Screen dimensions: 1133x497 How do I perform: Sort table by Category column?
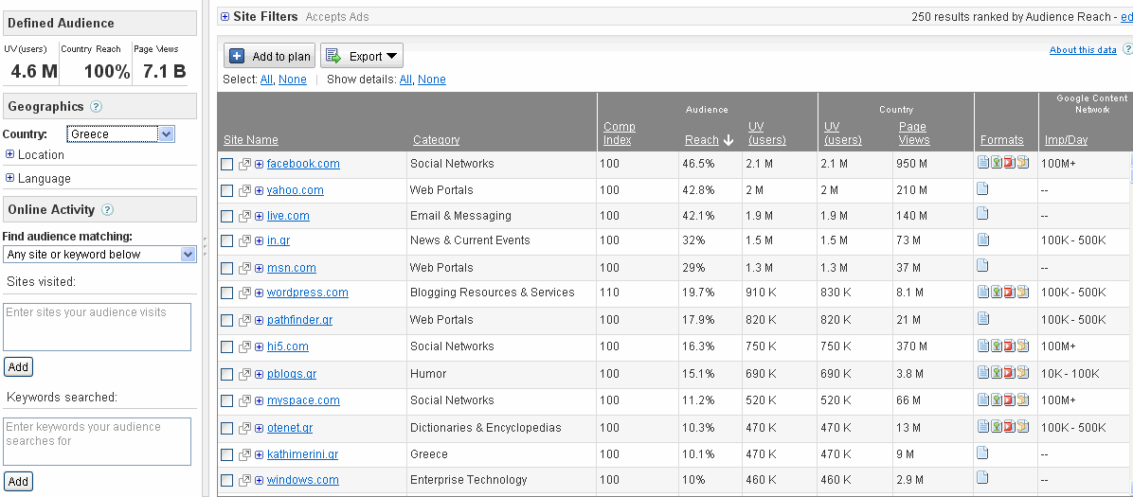pyautogui.click(x=437, y=140)
